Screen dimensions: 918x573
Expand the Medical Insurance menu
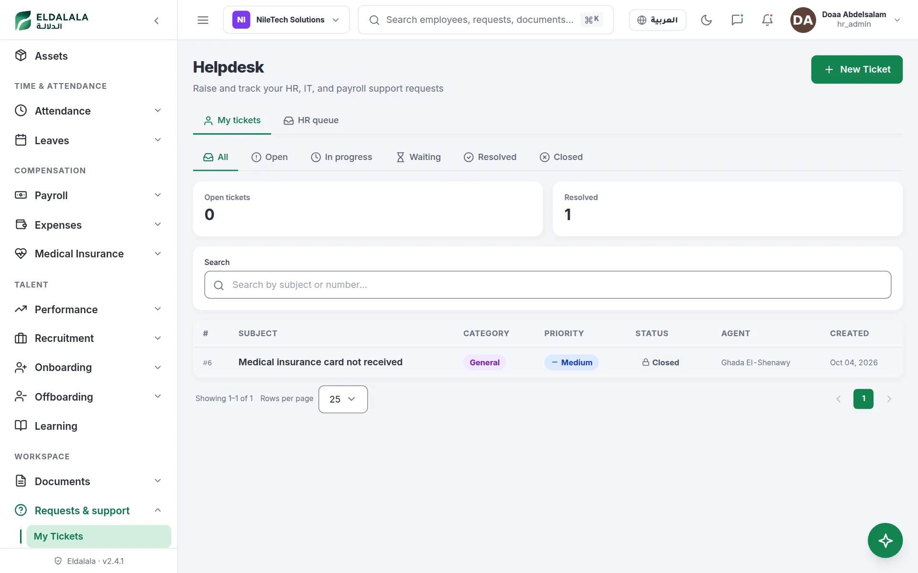pos(88,254)
